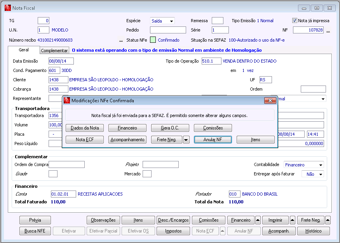Select the Geral tab
The width and height of the screenshot is (340, 243).
(24, 50)
